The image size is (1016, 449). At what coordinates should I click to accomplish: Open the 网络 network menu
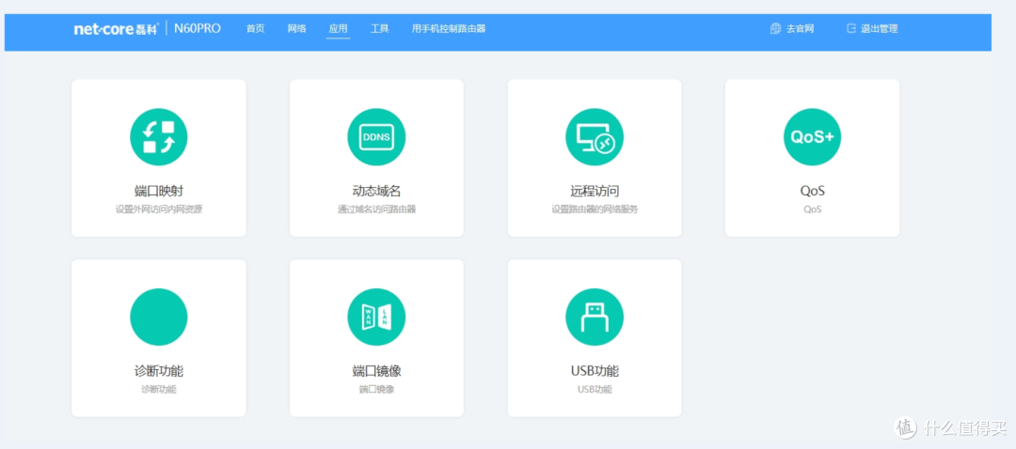[296, 28]
